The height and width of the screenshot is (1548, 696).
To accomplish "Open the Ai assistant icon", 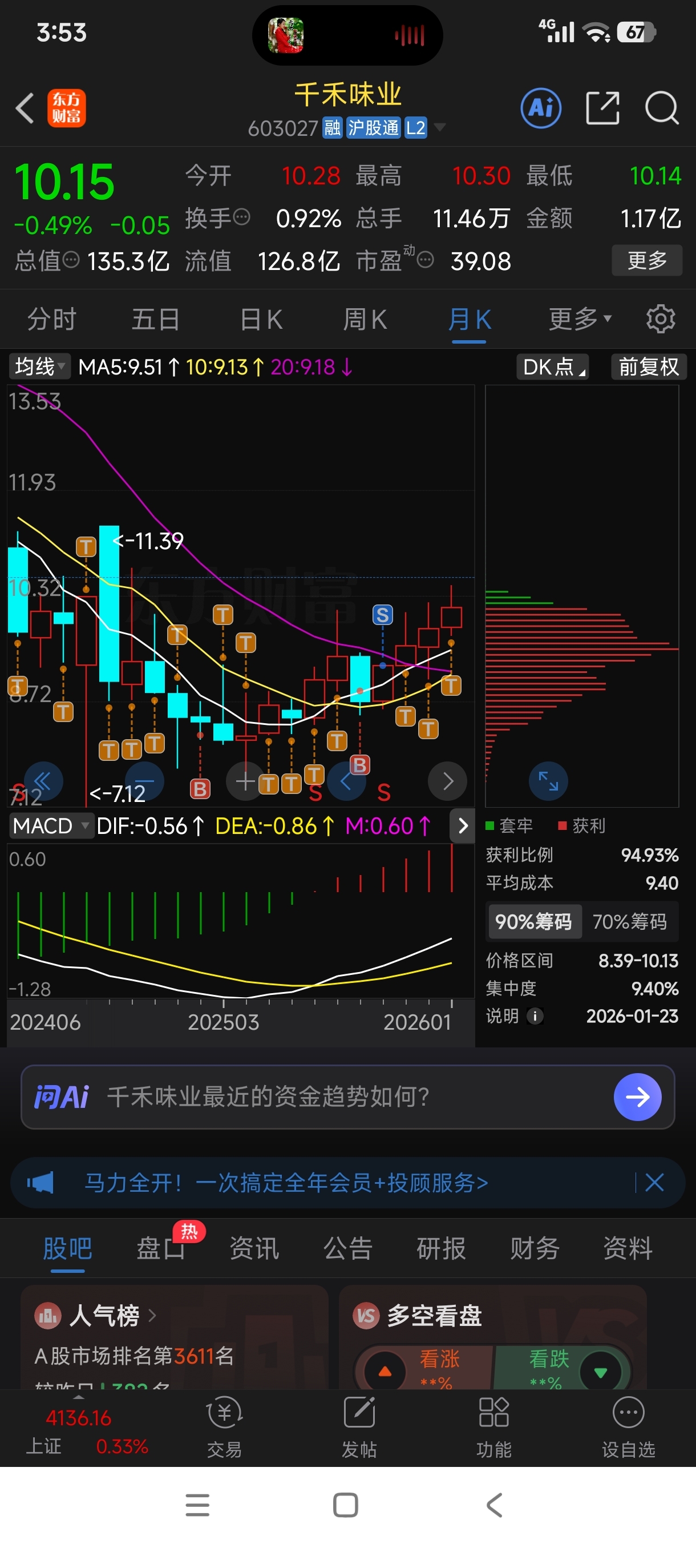I will [x=540, y=109].
